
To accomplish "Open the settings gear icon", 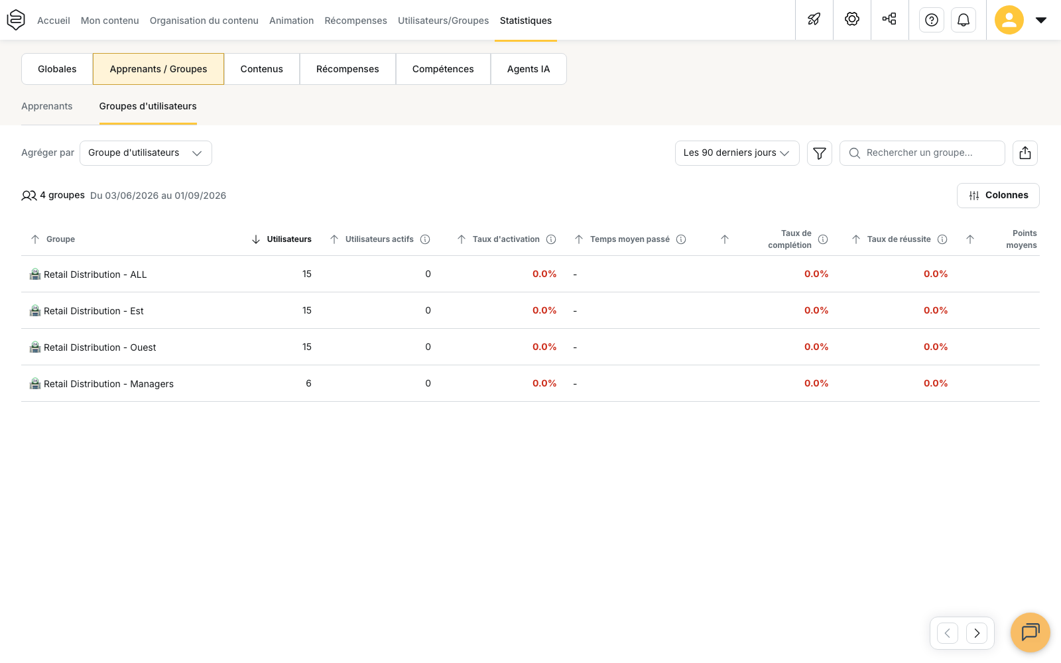I will 852,19.
